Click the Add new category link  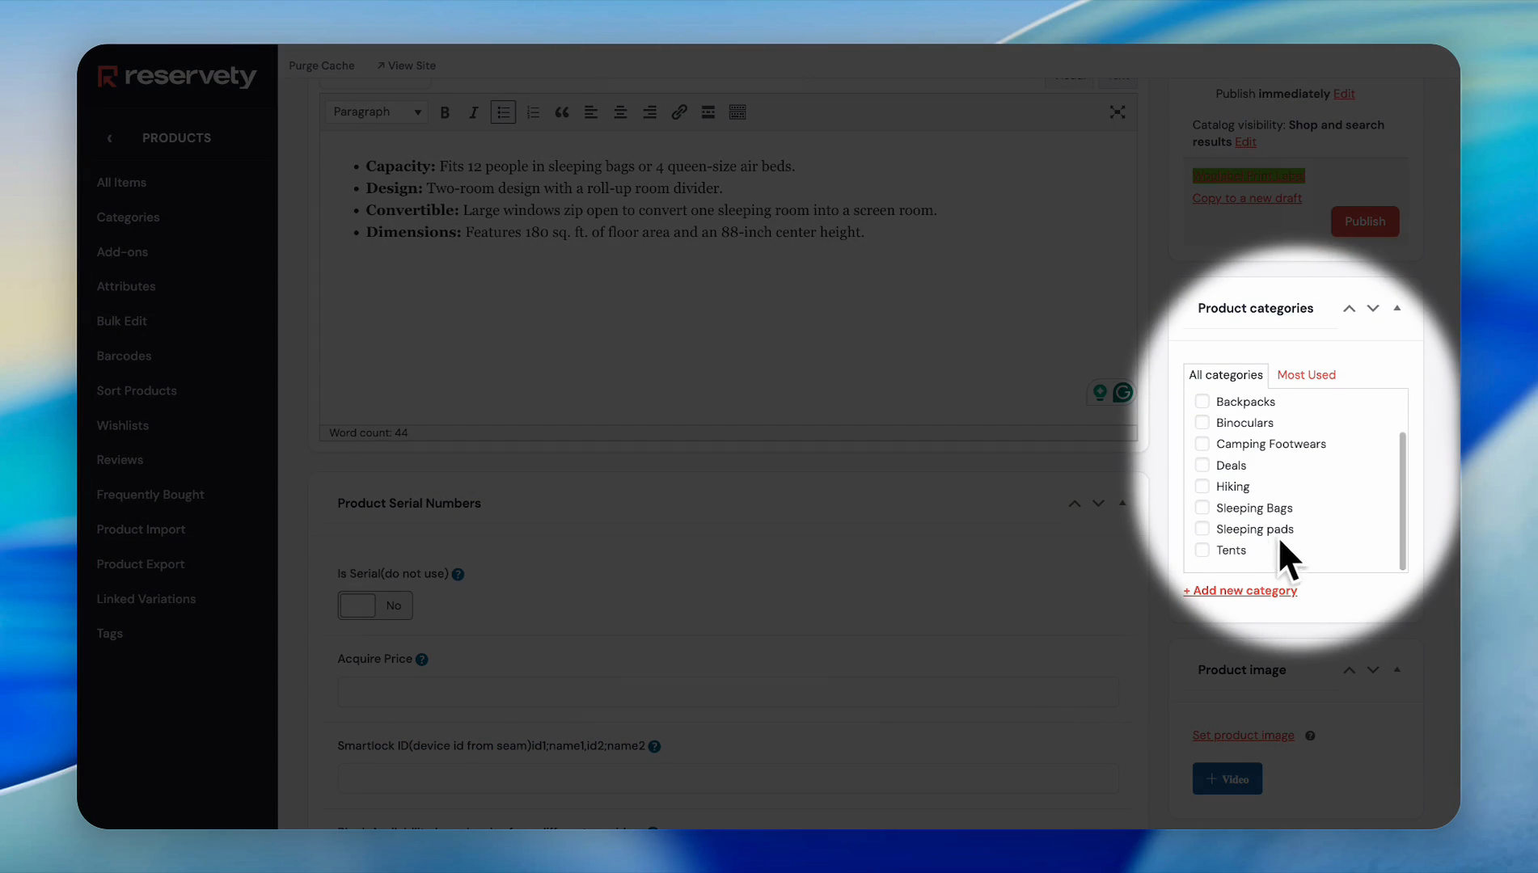pos(1240,591)
